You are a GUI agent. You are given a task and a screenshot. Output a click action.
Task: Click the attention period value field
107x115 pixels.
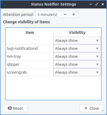coord(48,15)
